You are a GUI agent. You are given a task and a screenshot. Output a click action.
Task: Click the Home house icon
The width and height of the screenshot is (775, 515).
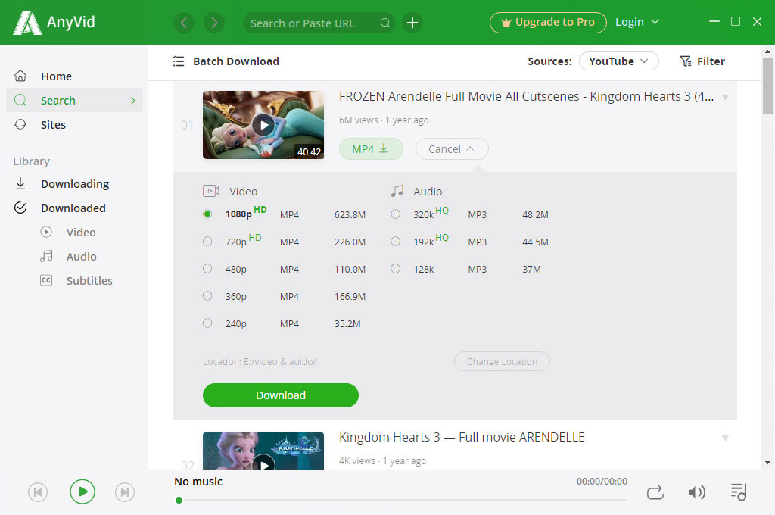(20, 76)
